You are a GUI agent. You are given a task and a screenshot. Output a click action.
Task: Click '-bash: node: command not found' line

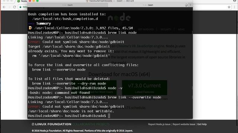59,93
